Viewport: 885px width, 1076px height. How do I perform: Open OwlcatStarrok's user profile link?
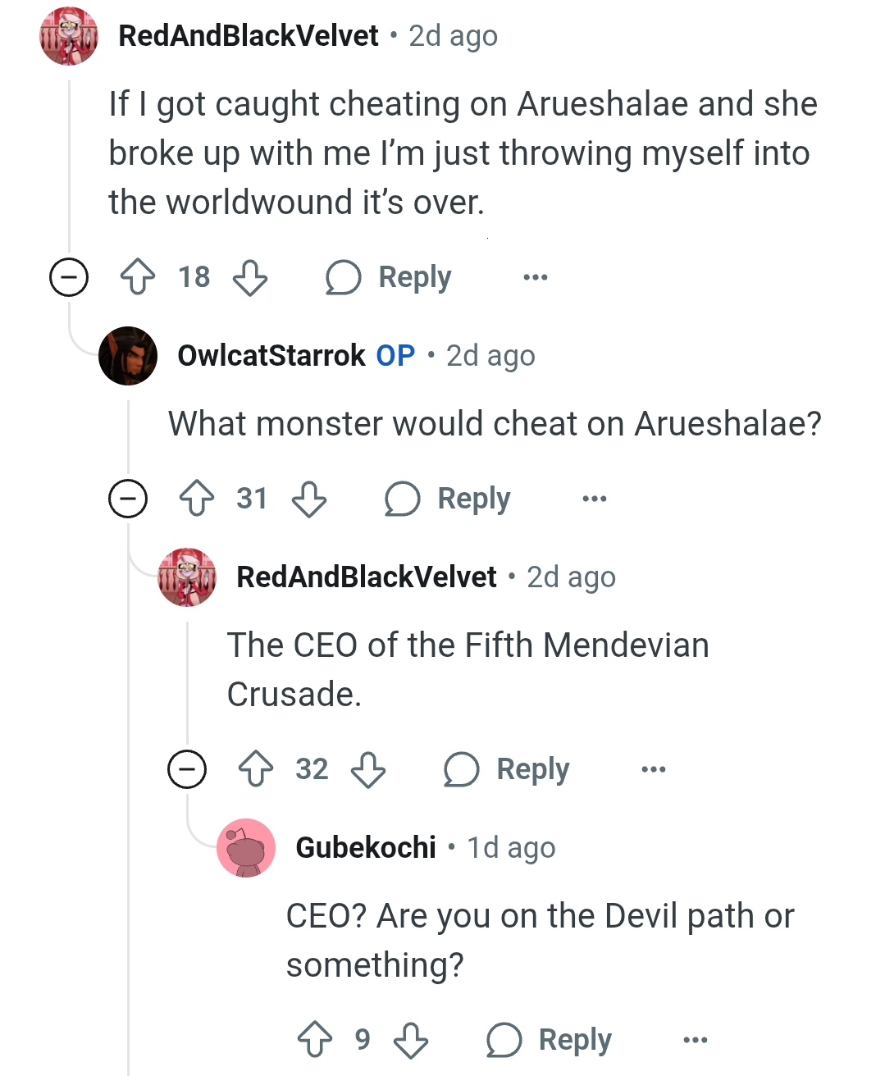pos(271,356)
